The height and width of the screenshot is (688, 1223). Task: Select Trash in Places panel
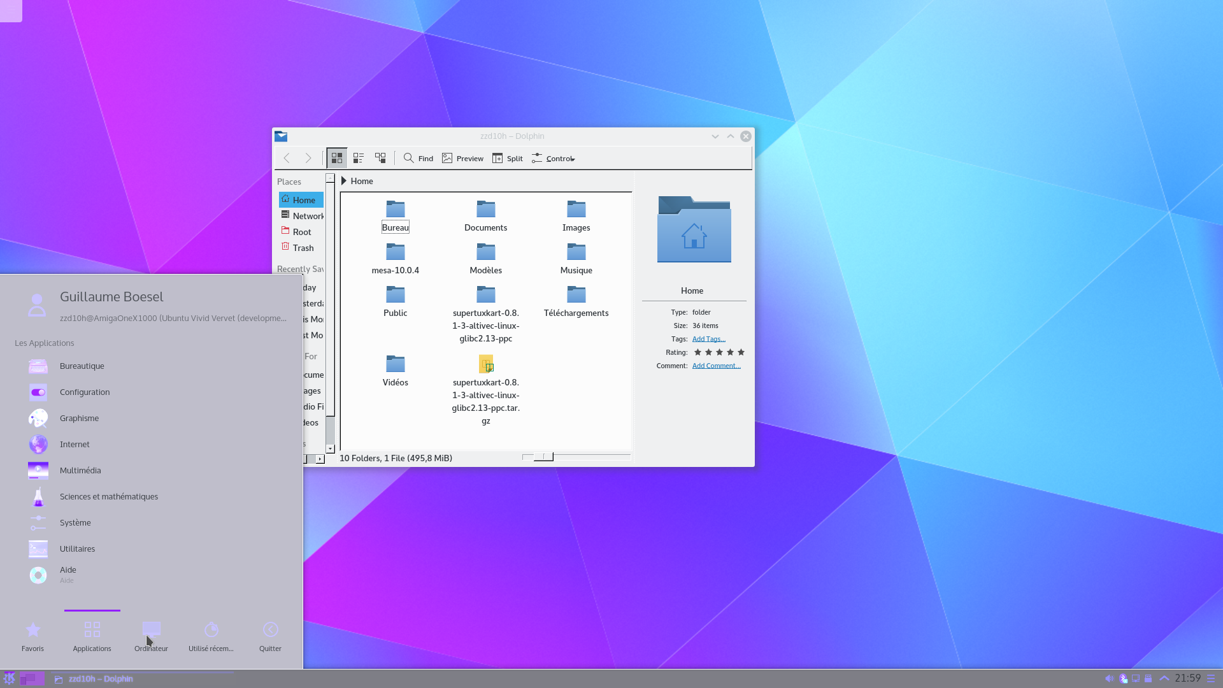pyautogui.click(x=303, y=248)
